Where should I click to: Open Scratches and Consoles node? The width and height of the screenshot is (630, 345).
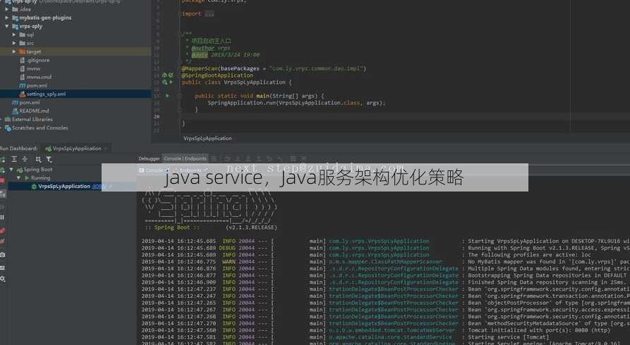[x=40, y=128]
